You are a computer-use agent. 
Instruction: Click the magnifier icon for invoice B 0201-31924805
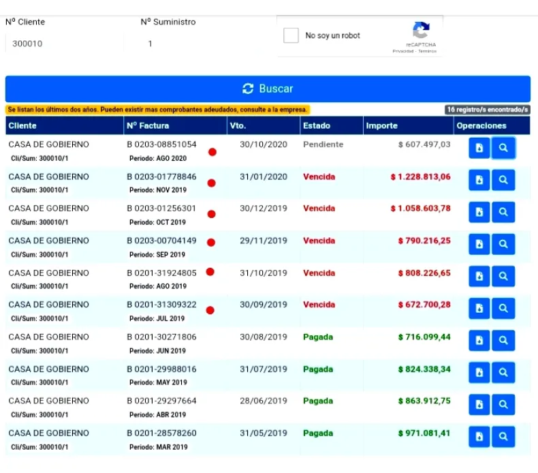click(503, 276)
